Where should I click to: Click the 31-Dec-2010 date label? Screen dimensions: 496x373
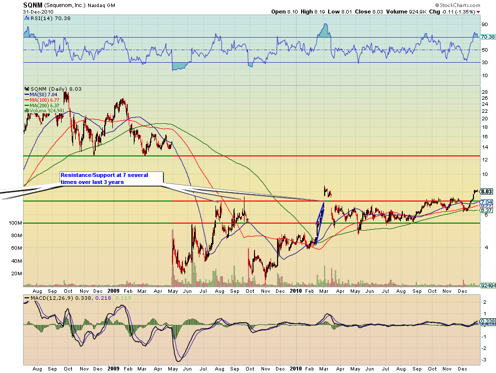(38, 12)
